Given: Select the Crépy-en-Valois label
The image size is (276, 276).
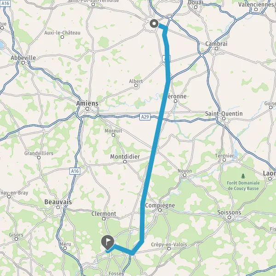Looking at the screenshot, I should coord(169,245).
